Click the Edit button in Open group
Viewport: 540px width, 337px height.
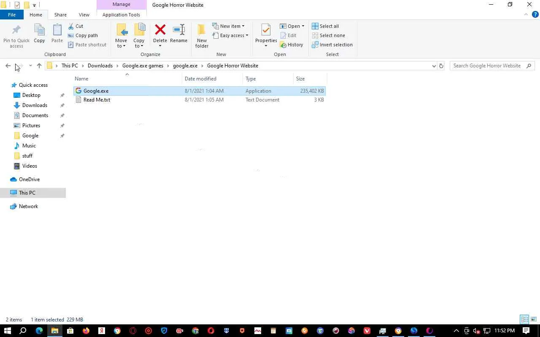pos(288,35)
